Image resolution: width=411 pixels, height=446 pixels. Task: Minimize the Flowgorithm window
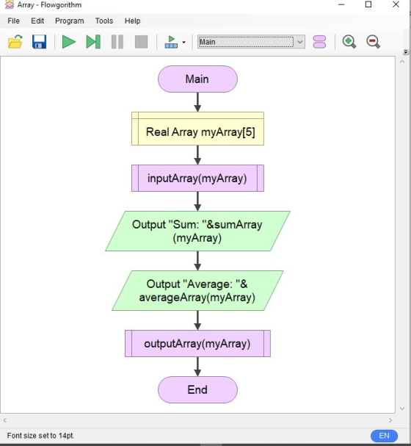coord(341,4)
